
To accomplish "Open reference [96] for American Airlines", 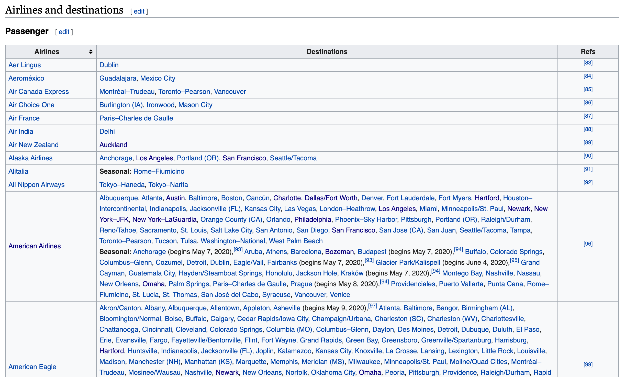I will click(588, 244).
